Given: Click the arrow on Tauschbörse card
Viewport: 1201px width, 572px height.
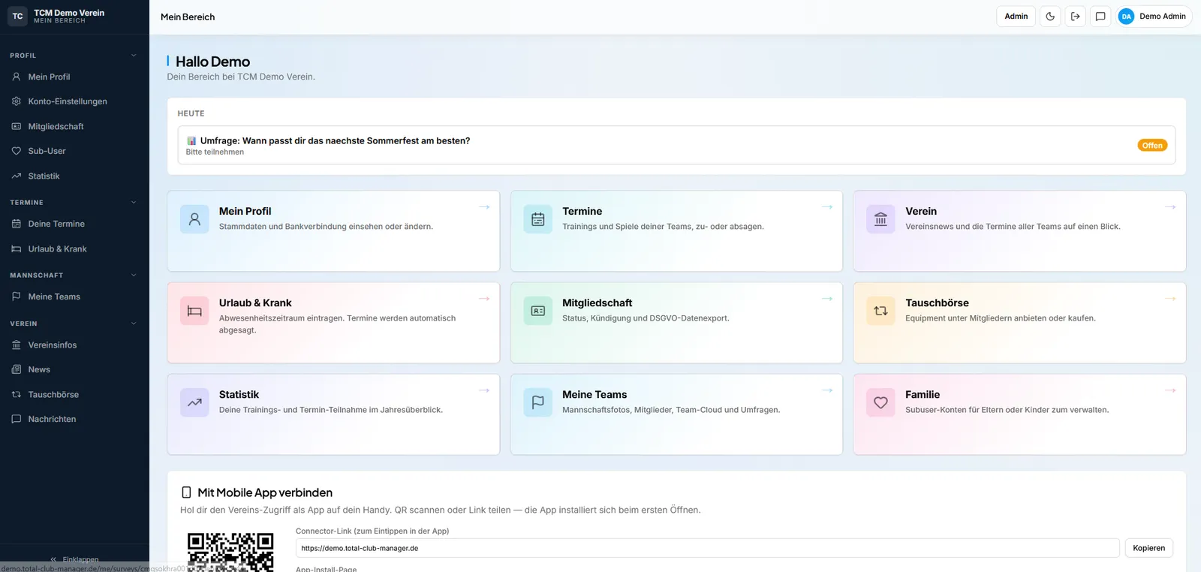Looking at the screenshot, I should coord(1170,299).
